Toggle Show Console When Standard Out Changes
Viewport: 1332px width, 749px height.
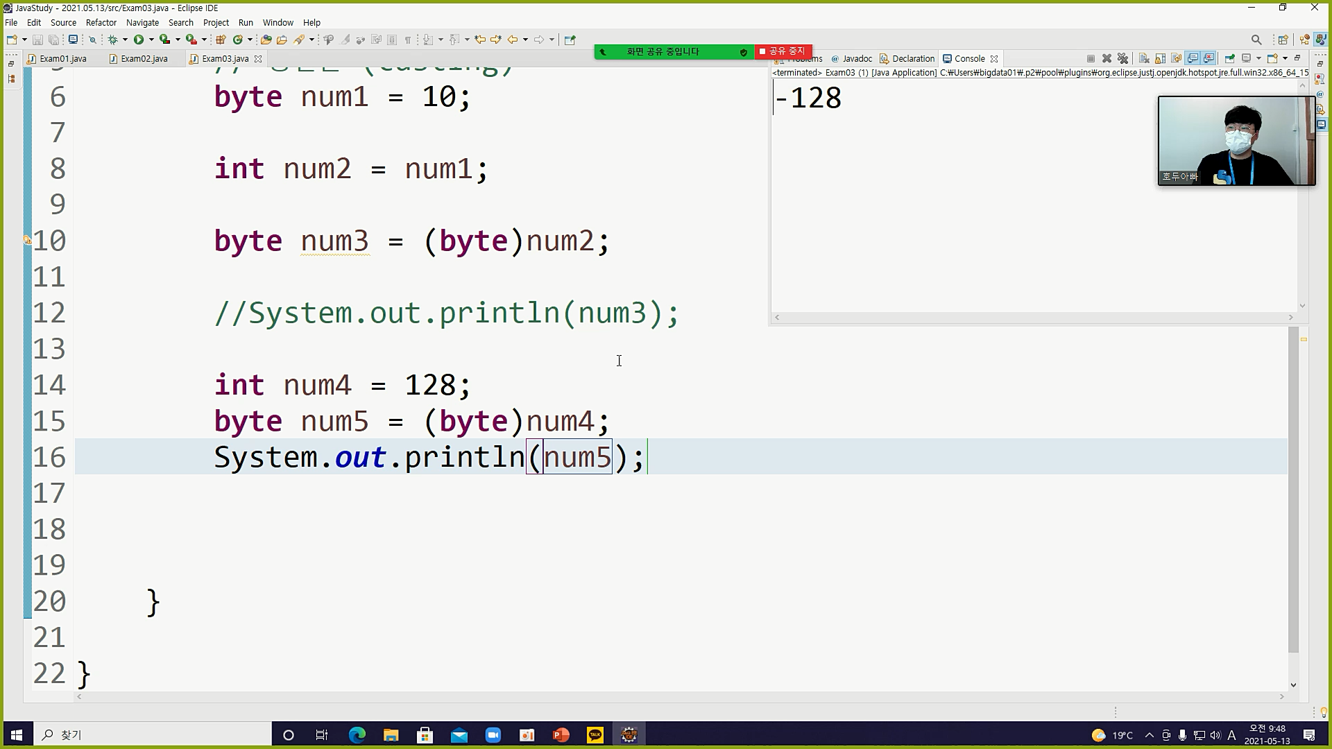1193,58
